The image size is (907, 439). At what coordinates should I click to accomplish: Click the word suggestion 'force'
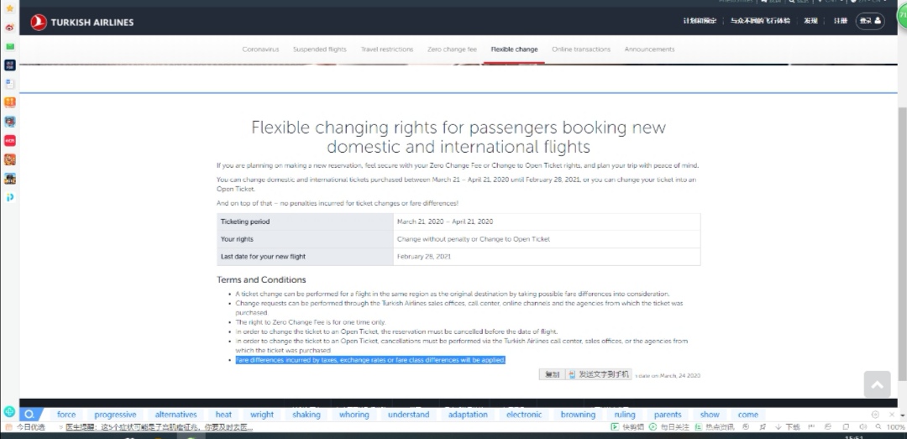click(66, 415)
